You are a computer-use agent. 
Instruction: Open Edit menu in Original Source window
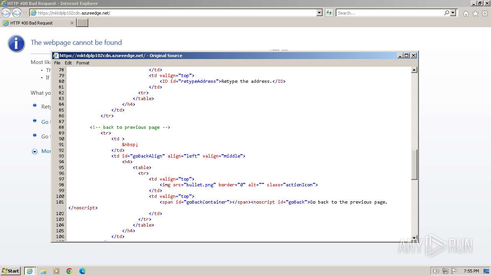tap(68, 63)
